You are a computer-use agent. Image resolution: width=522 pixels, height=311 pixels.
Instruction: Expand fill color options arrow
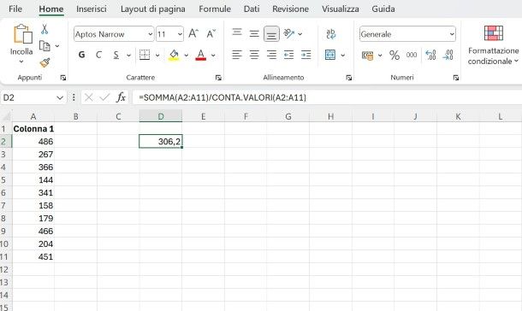(186, 56)
